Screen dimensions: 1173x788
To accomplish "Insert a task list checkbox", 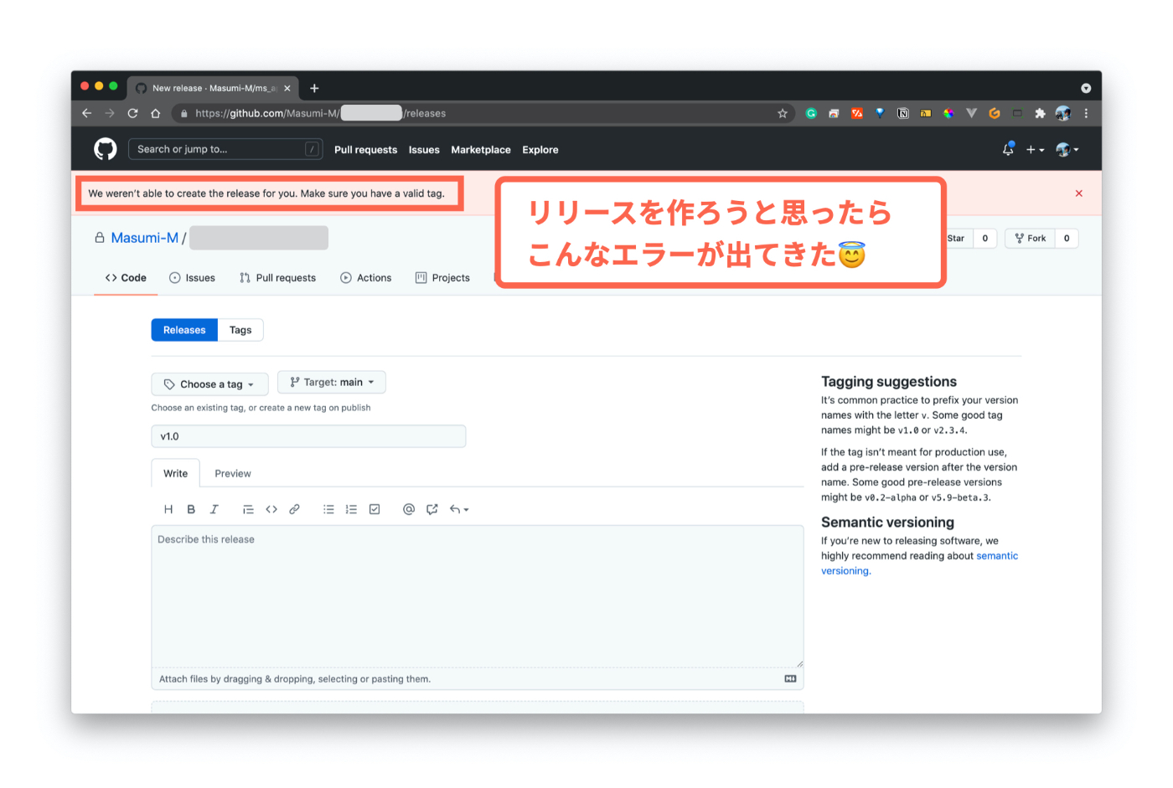I will click(375, 509).
